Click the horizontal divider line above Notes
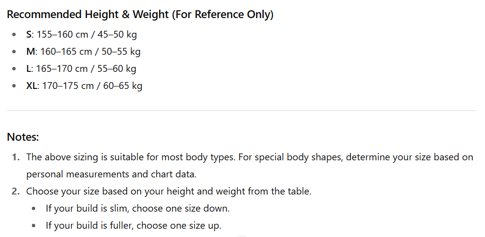Screen dimensions: 485x237 tap(242, 111)
